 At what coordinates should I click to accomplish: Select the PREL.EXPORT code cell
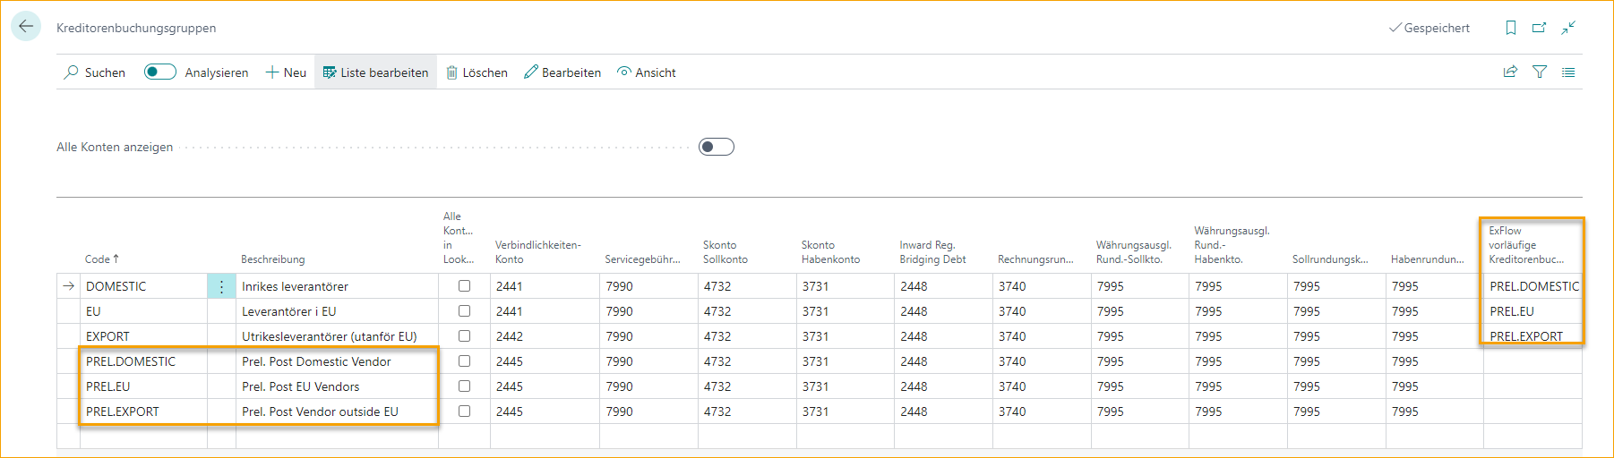point(123,411)
